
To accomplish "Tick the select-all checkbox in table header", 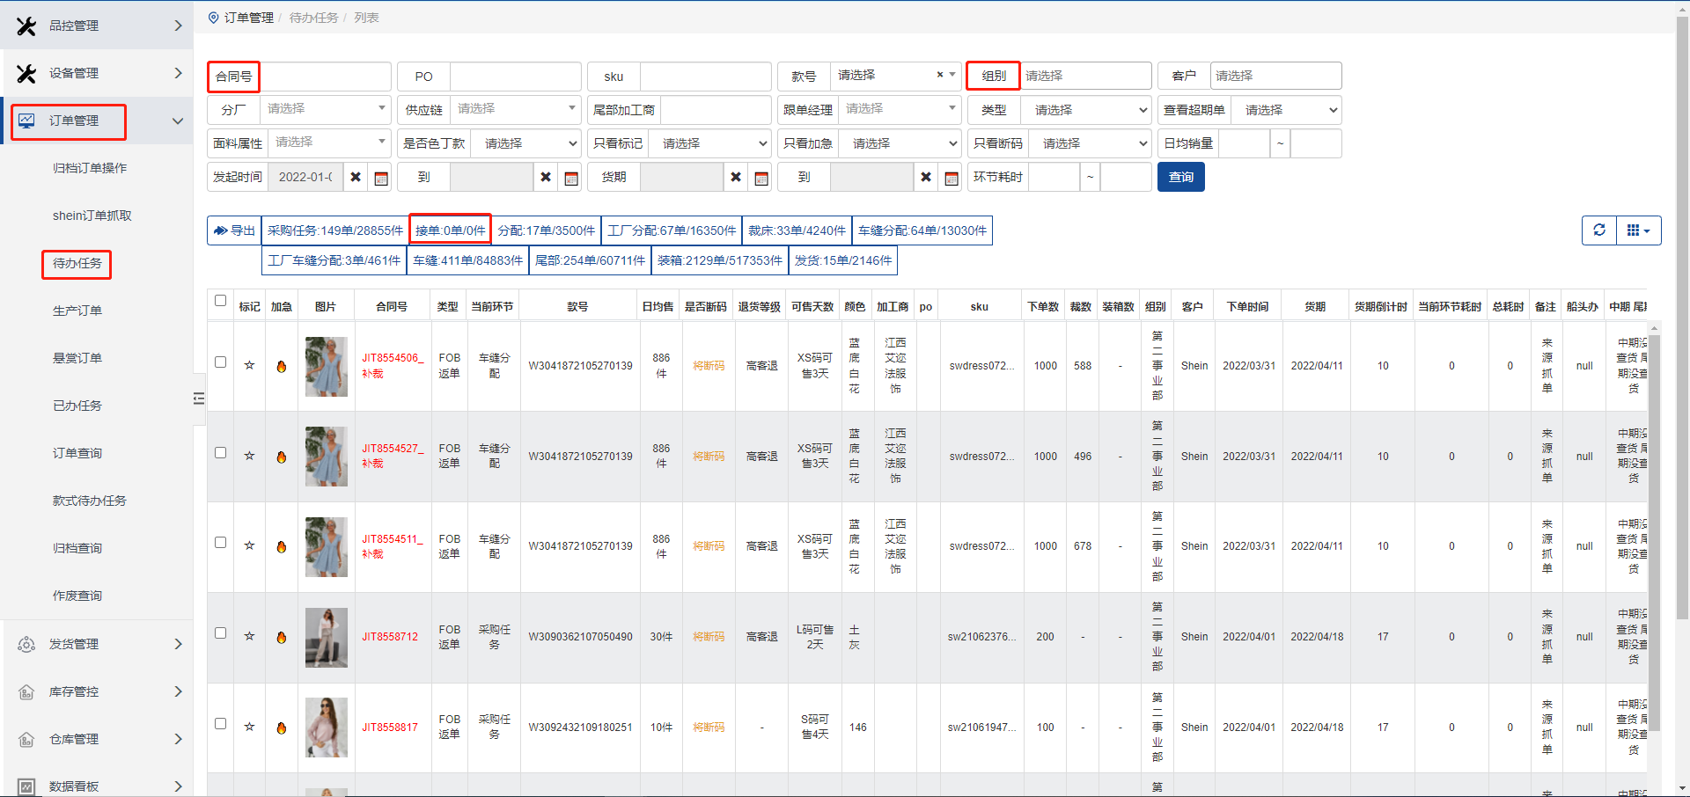I will point(221,301).
